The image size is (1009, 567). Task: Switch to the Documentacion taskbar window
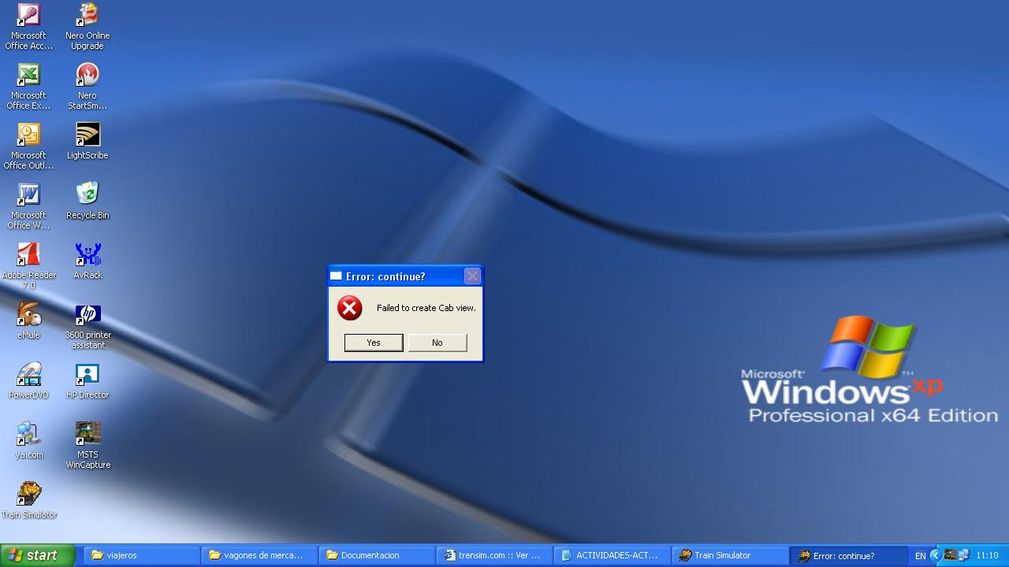coord(377,555)
